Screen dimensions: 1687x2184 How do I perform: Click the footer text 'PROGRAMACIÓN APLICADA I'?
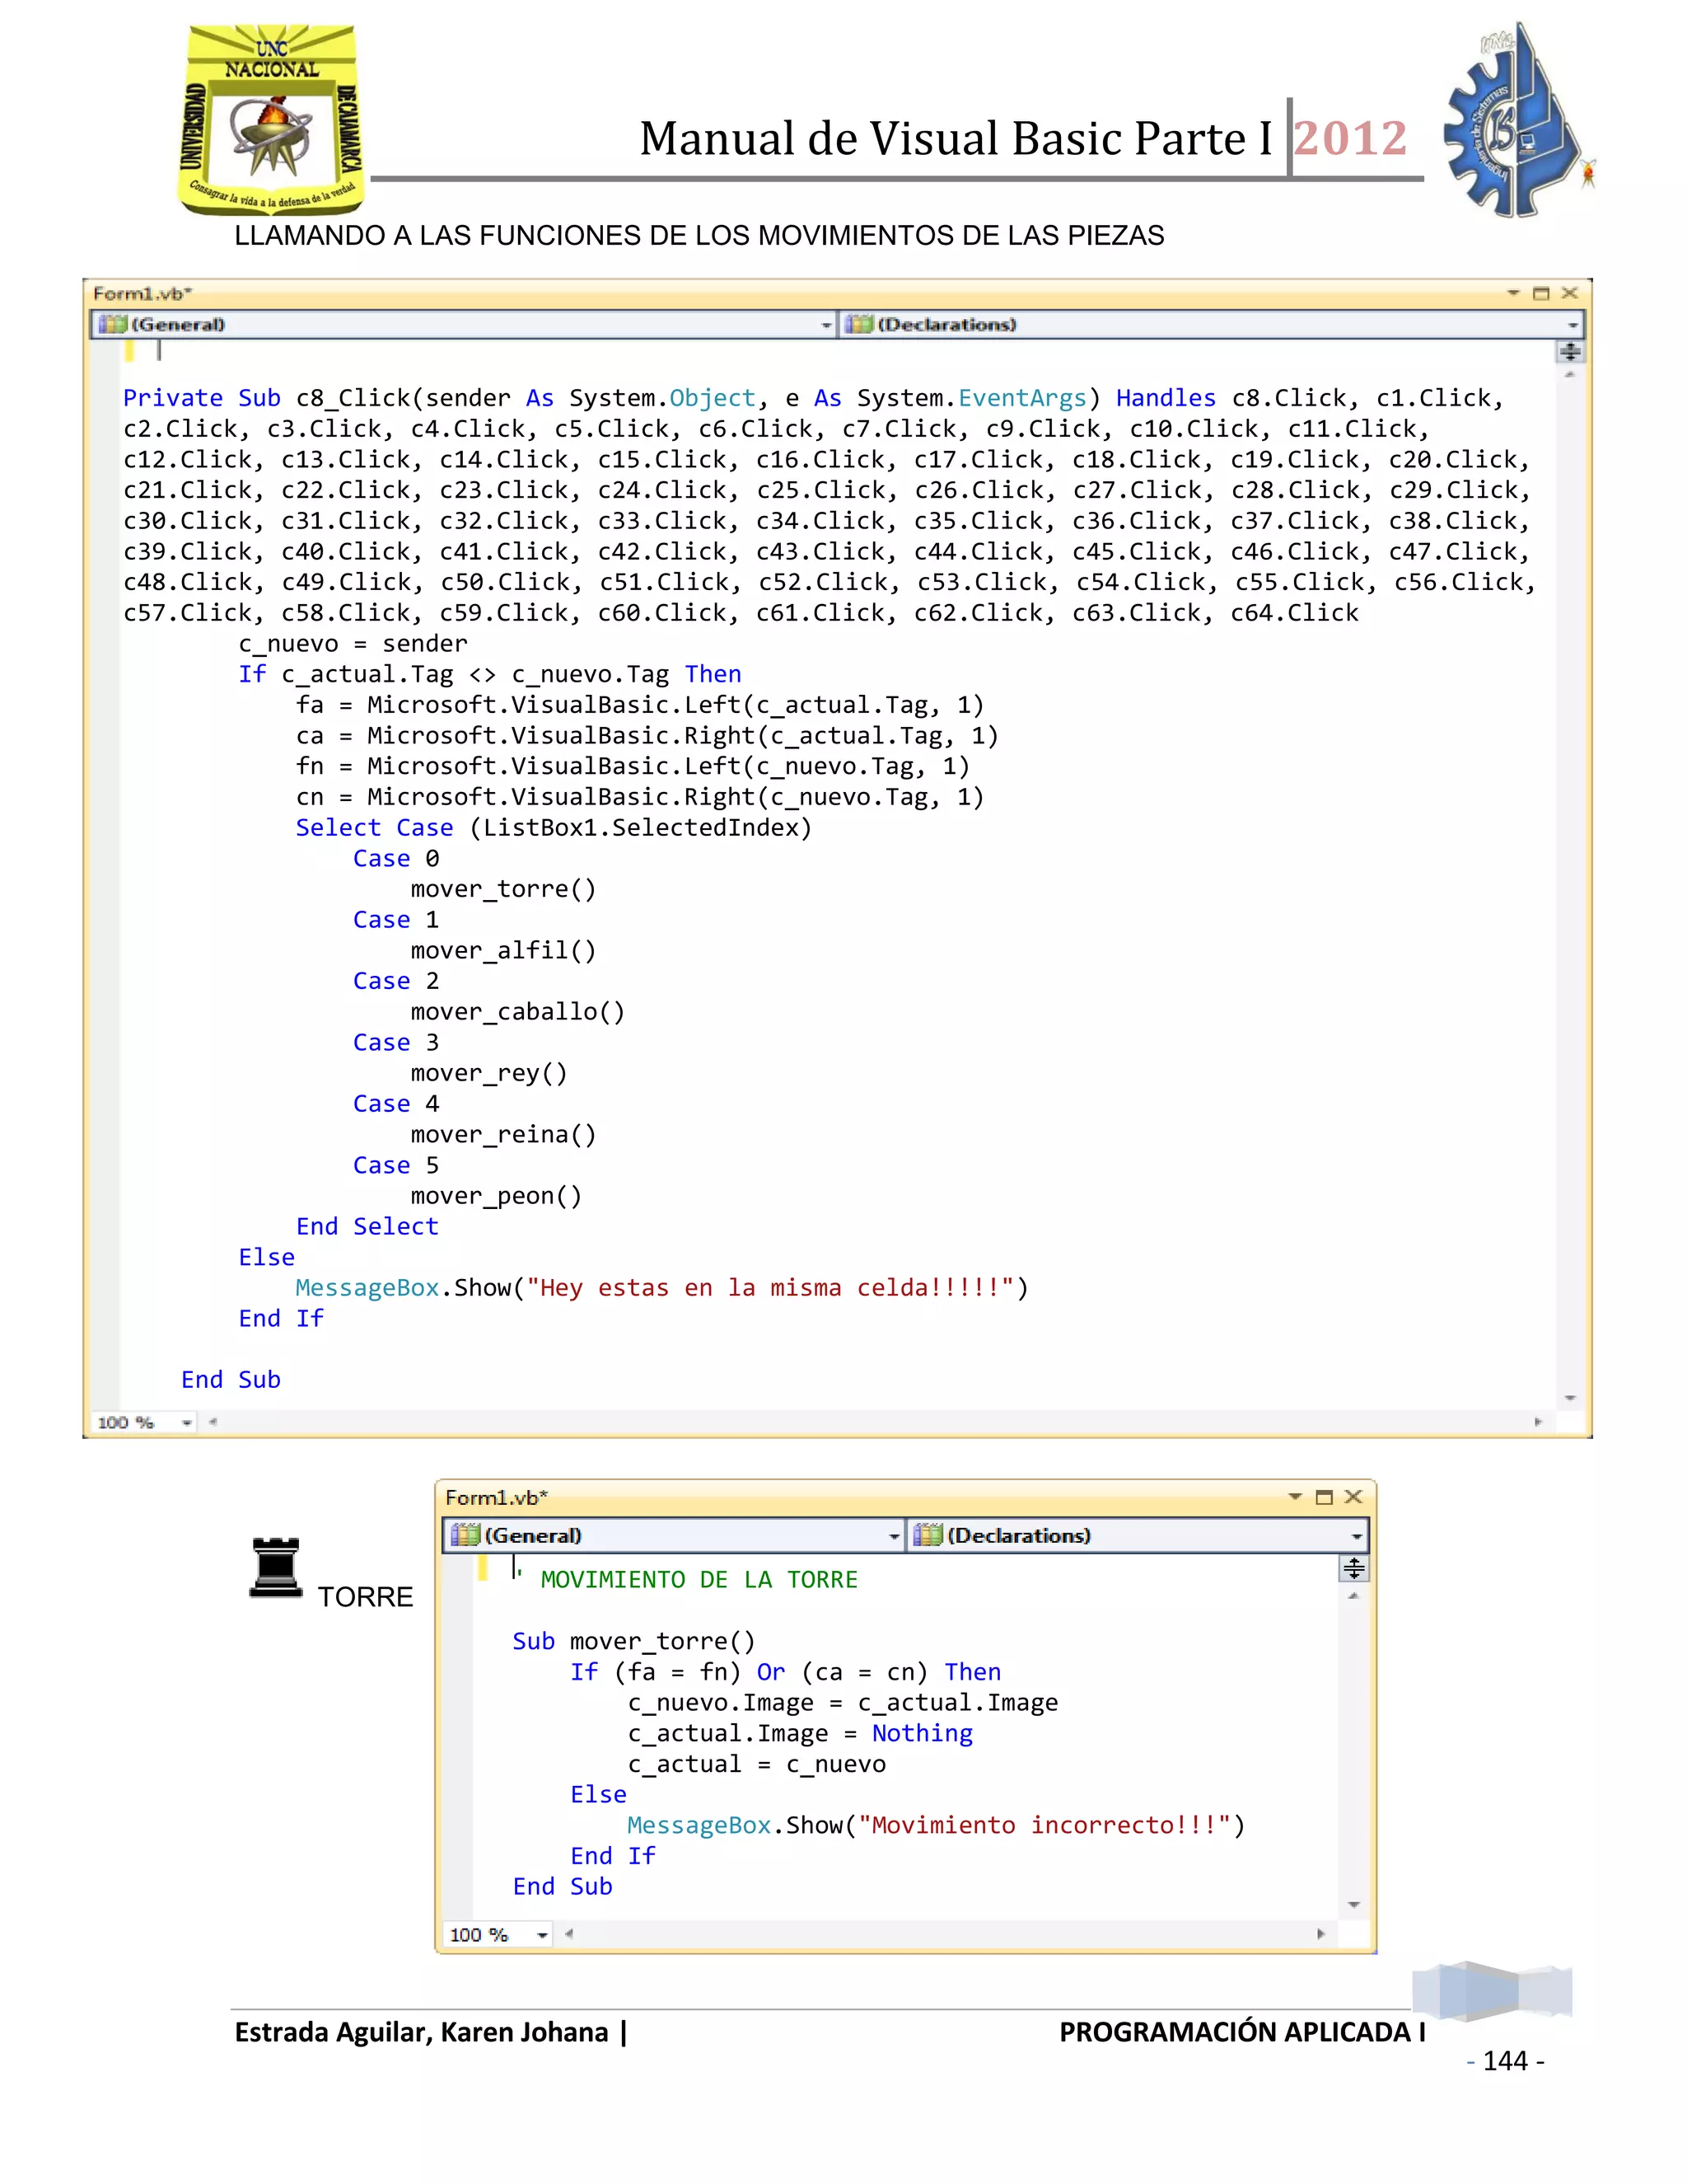1242,2032
